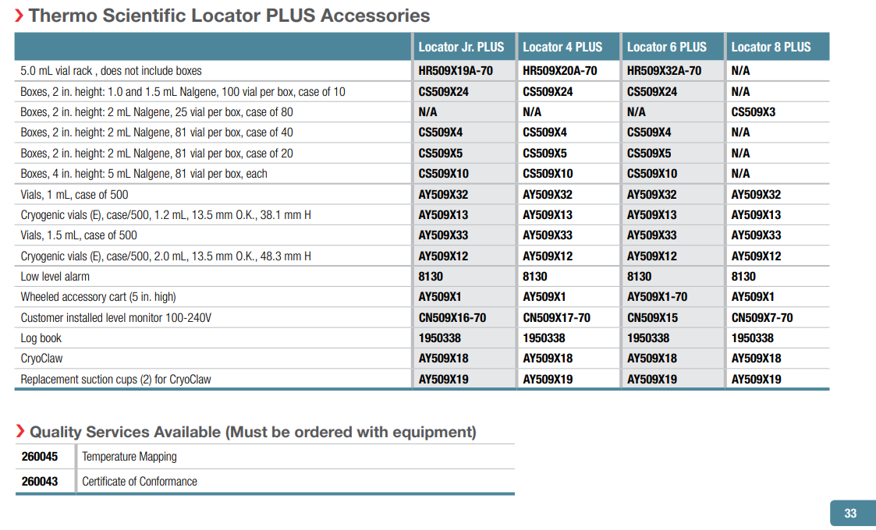876x530 pixels.
Task: Click service code 260043
Action: tap(40, 482)
